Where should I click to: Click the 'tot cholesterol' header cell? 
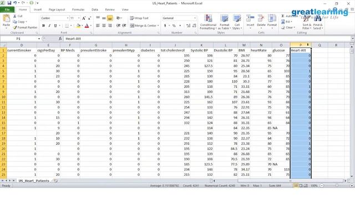pyautogui.click(x=175, y=50)
